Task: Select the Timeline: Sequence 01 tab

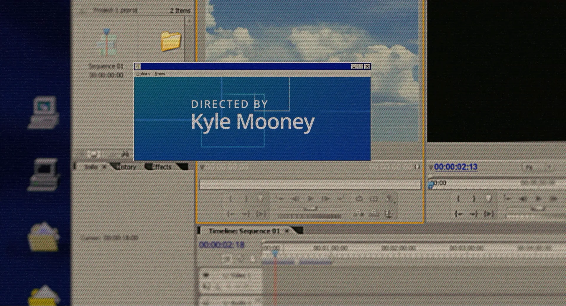Action: 244,231
